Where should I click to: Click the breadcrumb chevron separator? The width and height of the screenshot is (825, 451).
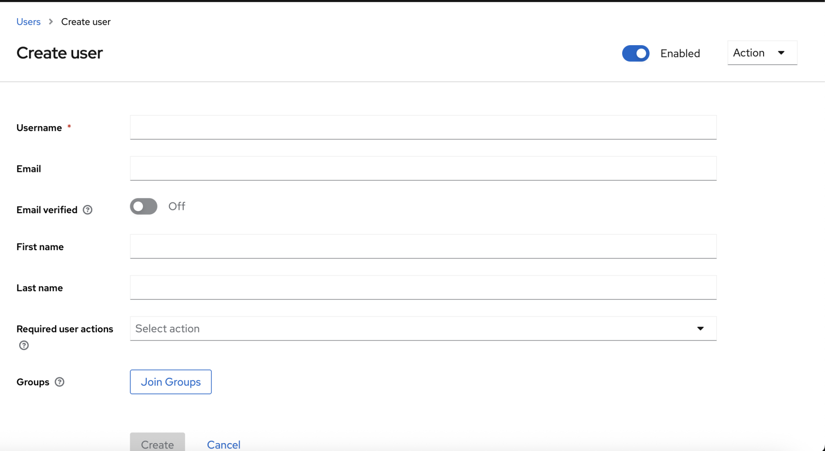[x=51, y=22]
